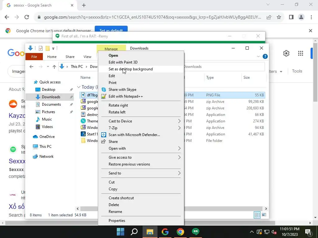Open the recent locations dropdown in Explorer
Image resolution: width=318 pixels, height=238 pixels.
point(48,67)
